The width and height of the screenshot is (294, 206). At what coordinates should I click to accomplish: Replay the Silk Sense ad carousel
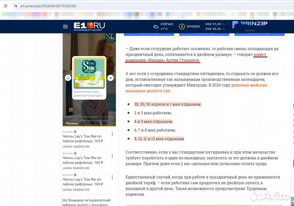(x=68, y=78)
